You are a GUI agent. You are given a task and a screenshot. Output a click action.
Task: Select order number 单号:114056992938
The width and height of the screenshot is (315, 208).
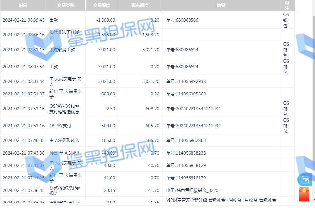(186, 81)
